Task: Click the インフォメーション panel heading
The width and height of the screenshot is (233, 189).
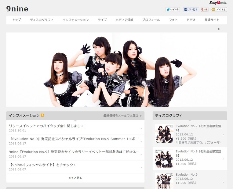Action: [24, 116]
